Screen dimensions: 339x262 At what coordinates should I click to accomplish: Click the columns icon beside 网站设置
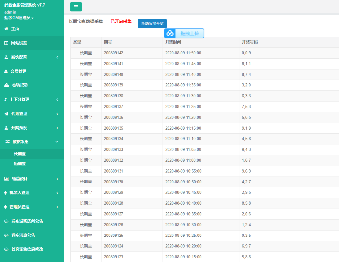6,43
